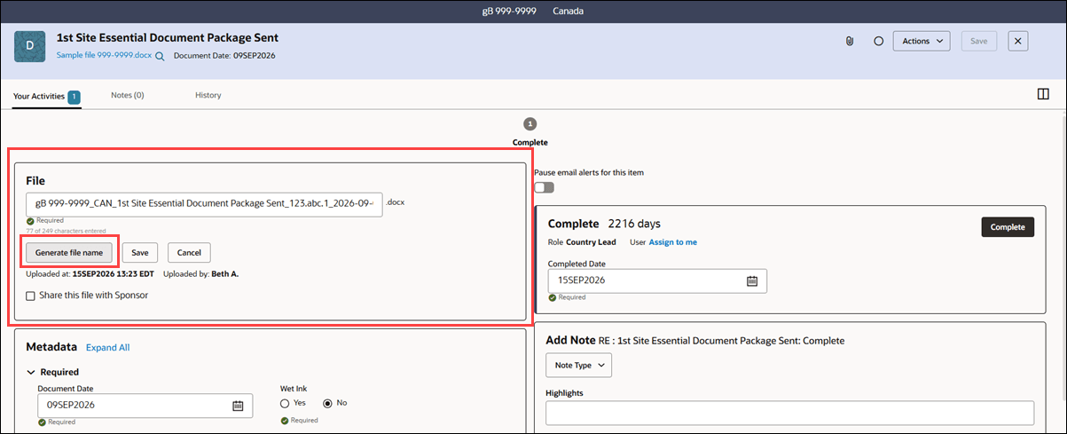Click the attachment paperclip icon
Screen dimensions: 1067x434
[x=850, y=41]
